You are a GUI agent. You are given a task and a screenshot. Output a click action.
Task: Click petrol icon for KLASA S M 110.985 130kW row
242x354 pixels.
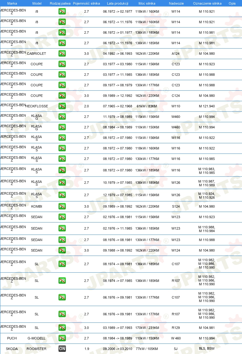[62, 159]
